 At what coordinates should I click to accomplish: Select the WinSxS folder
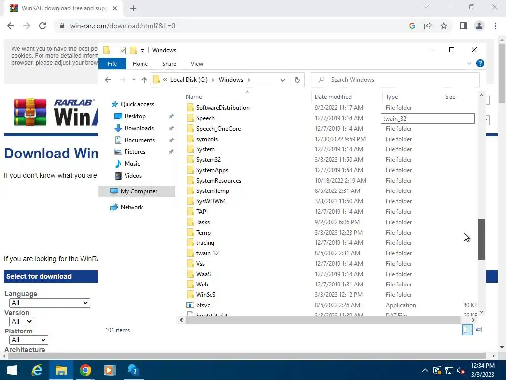point(206,295)
